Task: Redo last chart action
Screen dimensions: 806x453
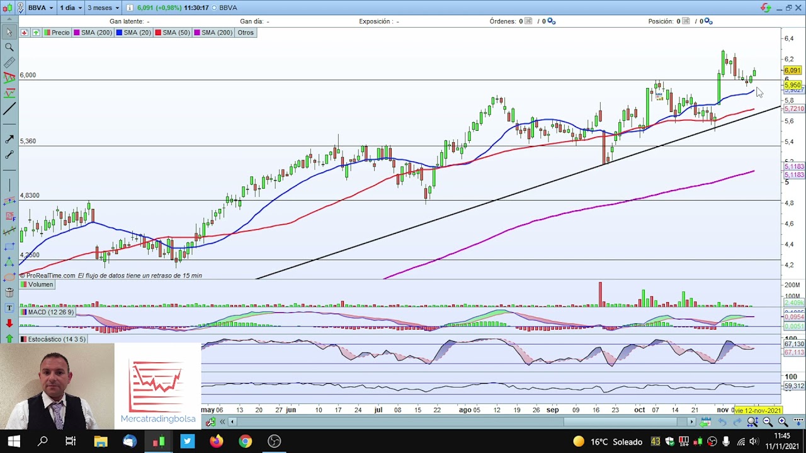Action: (x=737, y=422)
